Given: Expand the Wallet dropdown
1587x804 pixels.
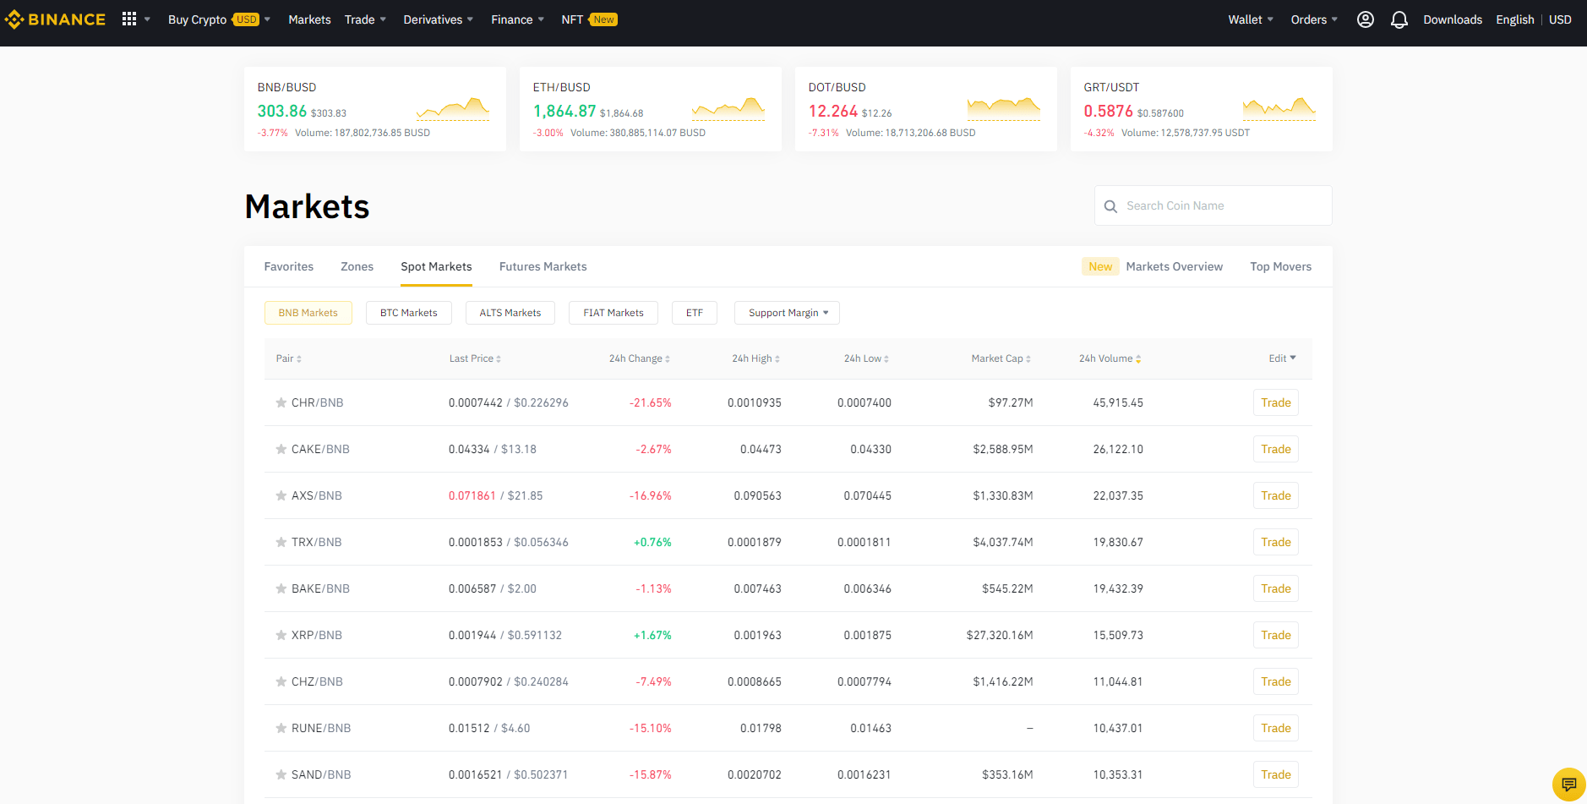Looking at the screenshot, I should (x=1251, y=19).
